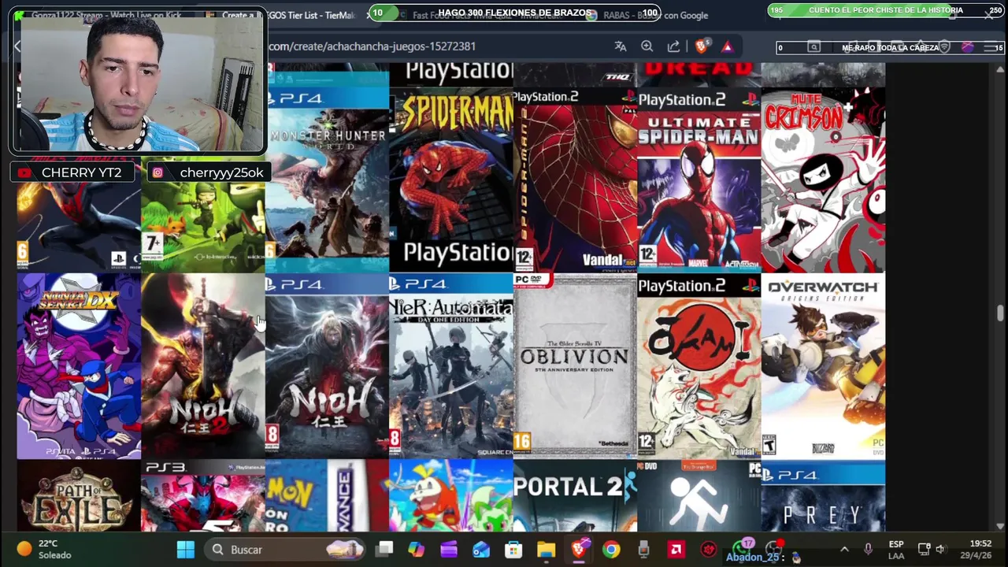Open the Brave Rewards triangle icon
This screenshot has width=1008, height=567.
727,46
